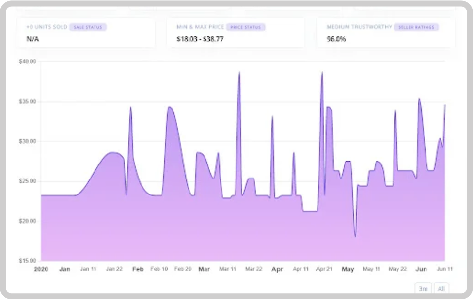Click the N/A units sold value
This screenshot has height=299, width=473.
click(32, 39)
